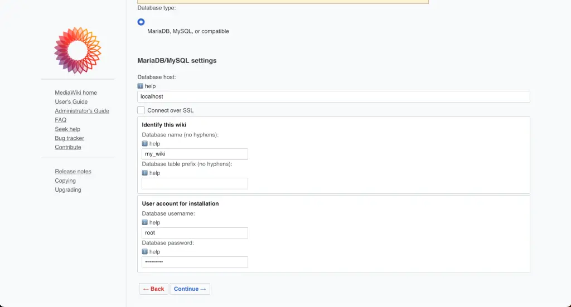The height and width of the screenshot is (307, 571).
Task: Click the empty Database table prefix field
Action: pyautogui.click(x=195, y=183)
